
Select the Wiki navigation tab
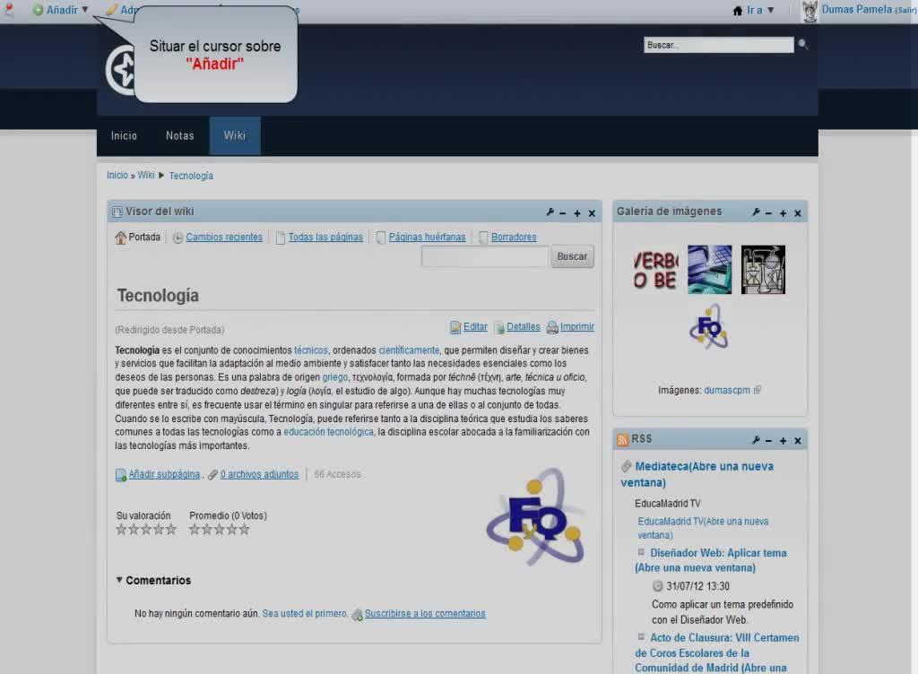(235, 135)
